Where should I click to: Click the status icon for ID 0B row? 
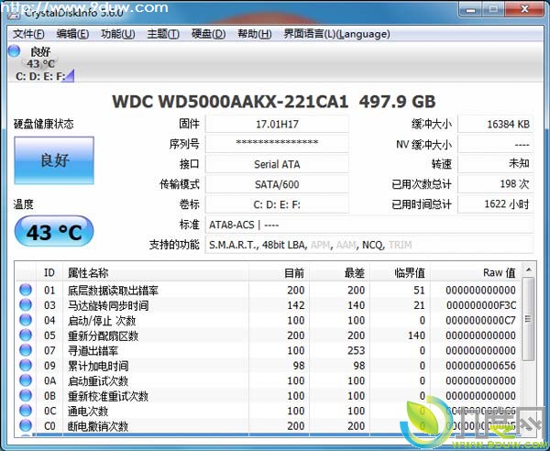point(26,395)
